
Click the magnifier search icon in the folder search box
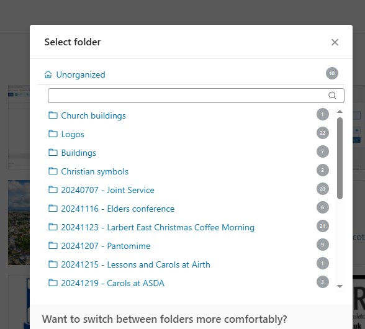(x=332, y=96)
